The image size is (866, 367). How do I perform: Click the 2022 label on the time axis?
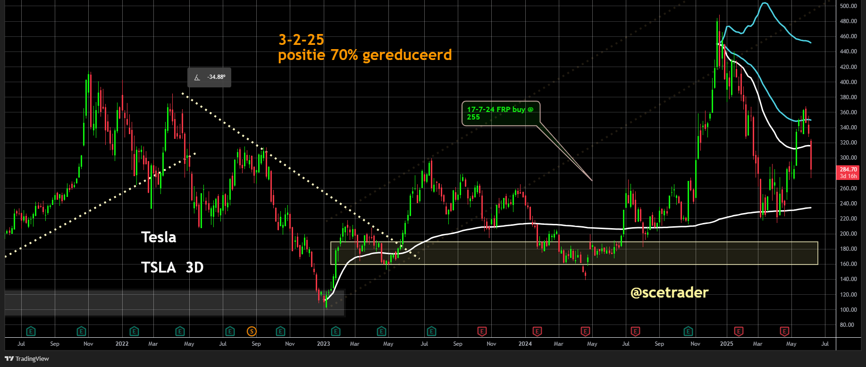pos(122,344)
